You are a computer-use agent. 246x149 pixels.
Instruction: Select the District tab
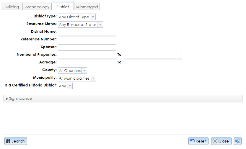[63, 6]
